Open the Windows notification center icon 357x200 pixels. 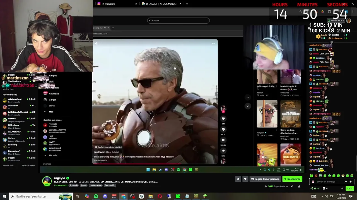click(351, 196)
